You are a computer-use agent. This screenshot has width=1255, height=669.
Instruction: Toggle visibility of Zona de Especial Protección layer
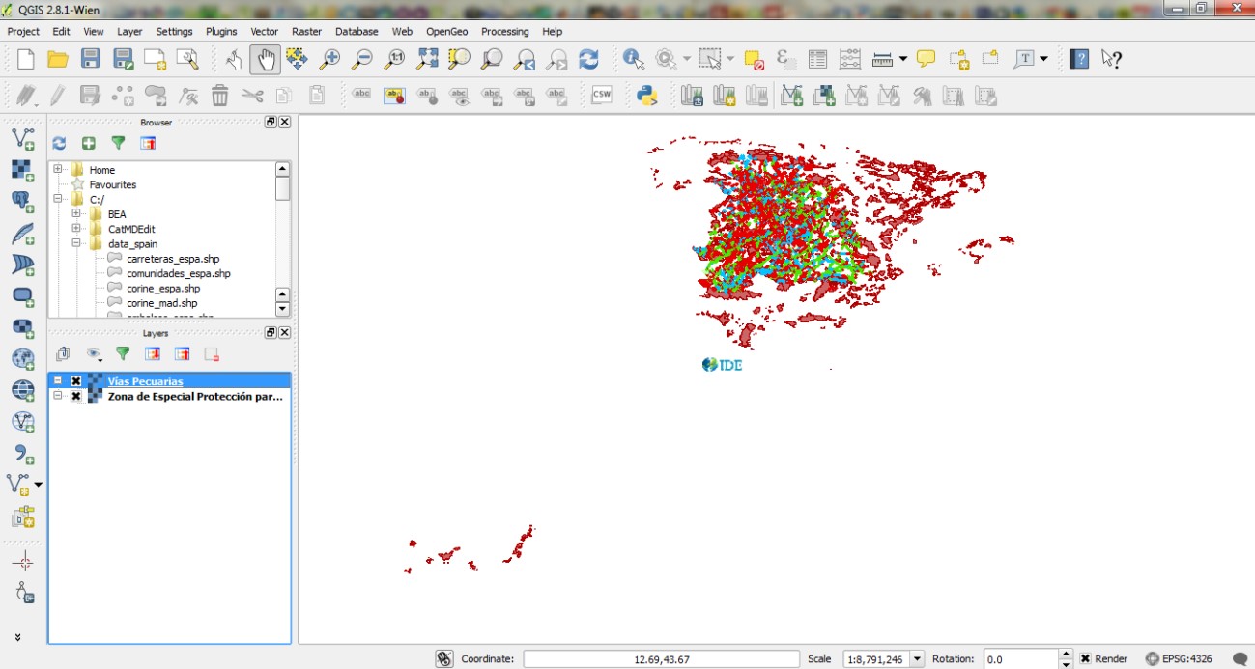[x=76, y=397]
